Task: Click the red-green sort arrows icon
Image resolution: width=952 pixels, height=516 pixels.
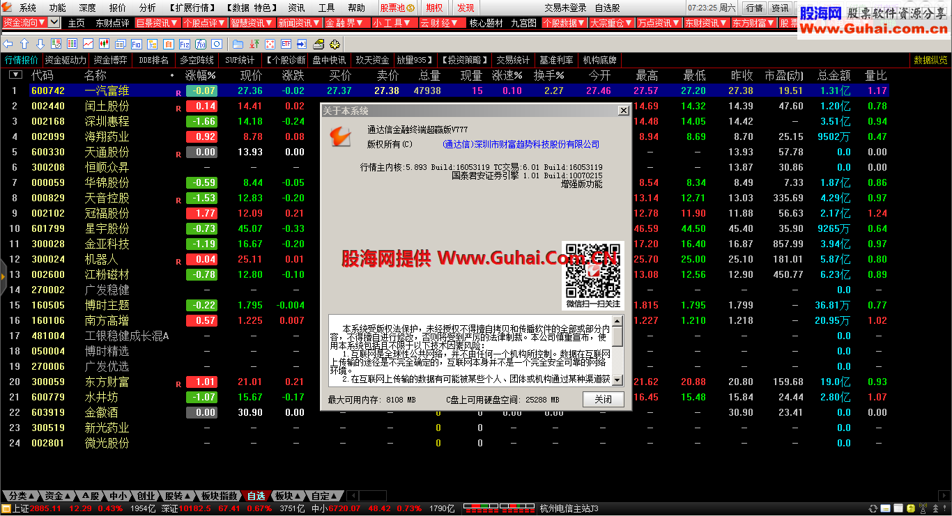Action: 254,44
